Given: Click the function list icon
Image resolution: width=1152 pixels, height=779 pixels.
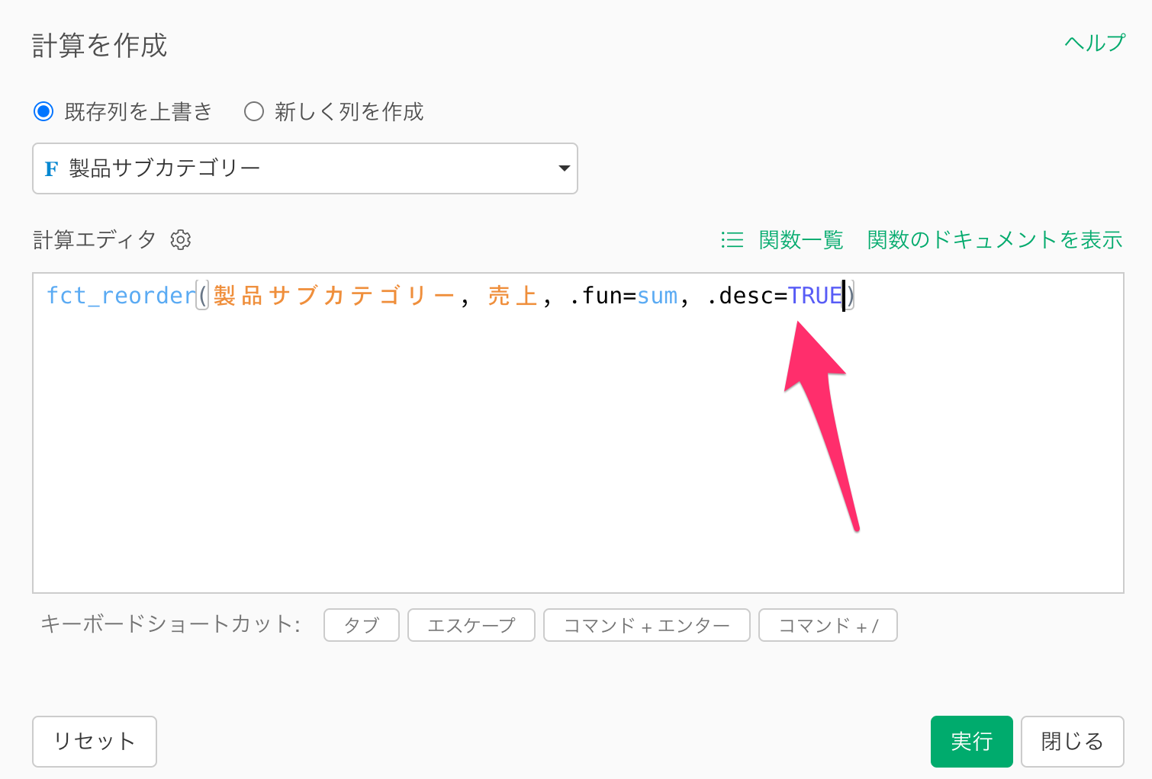Looking at the screenshot, I should 732,240.
